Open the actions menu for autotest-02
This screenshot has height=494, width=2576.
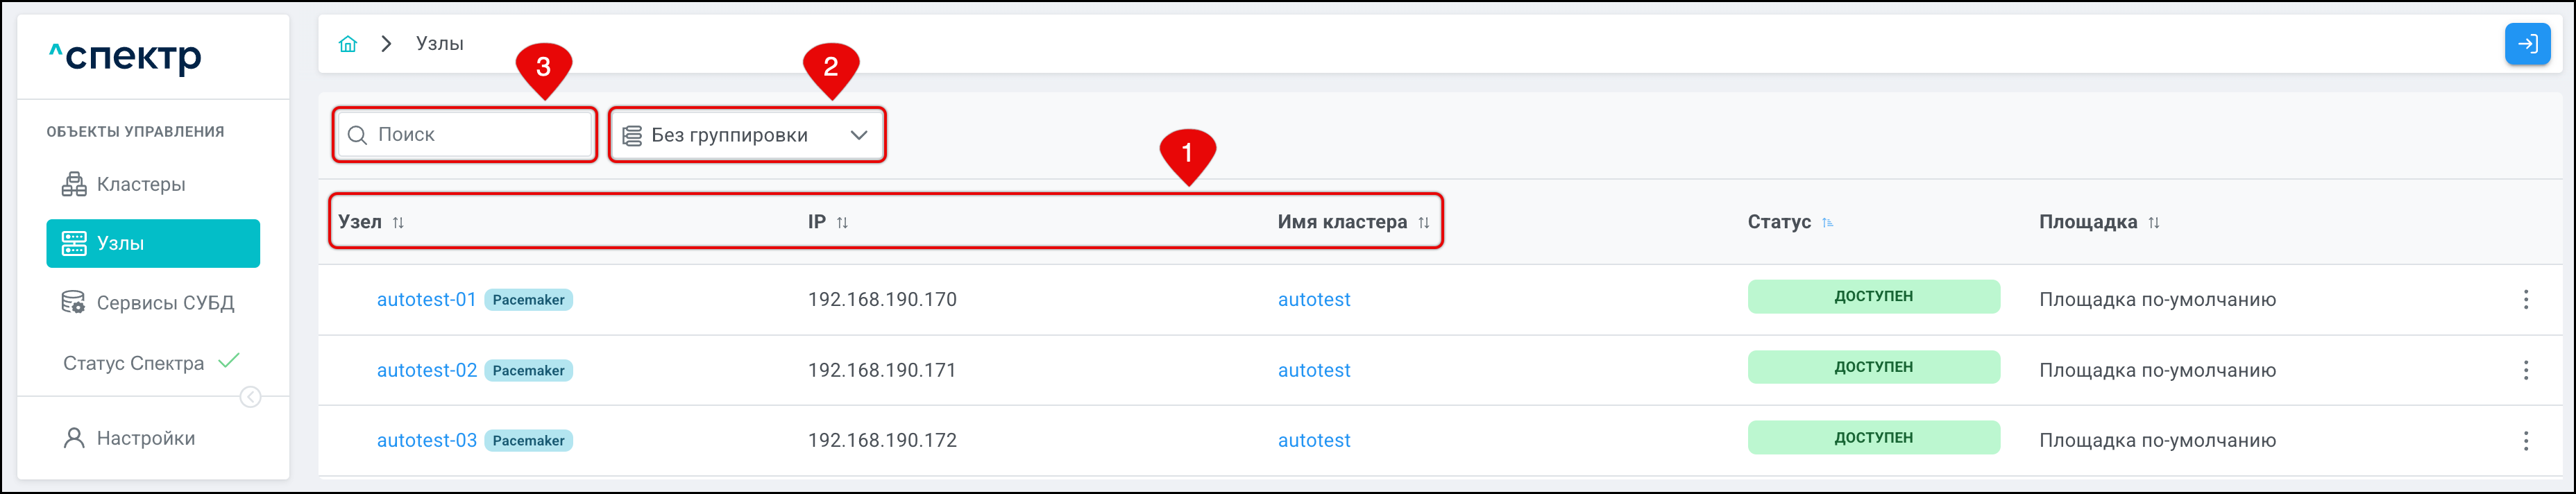tap(2525, 370)
